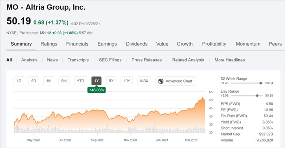Go to the Financials tab

point(77,44)
